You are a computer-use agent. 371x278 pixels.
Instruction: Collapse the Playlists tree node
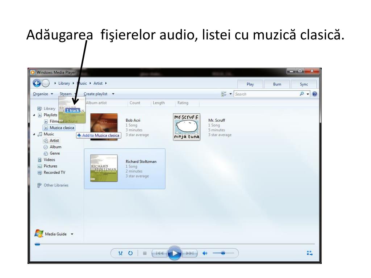click(x=34, y=115)
